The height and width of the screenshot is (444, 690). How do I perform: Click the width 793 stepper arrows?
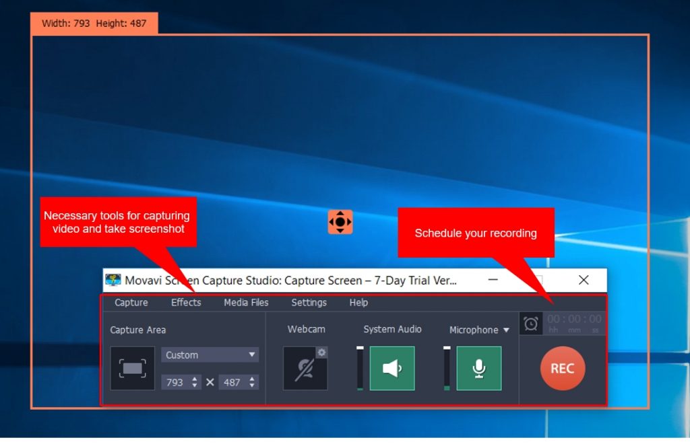pyautogui.click(x=195, y=382)
